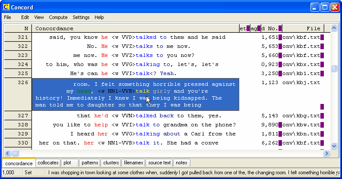
Task: Select concordance row number 327
Action: pyautogui.click(x=18, y=116)
